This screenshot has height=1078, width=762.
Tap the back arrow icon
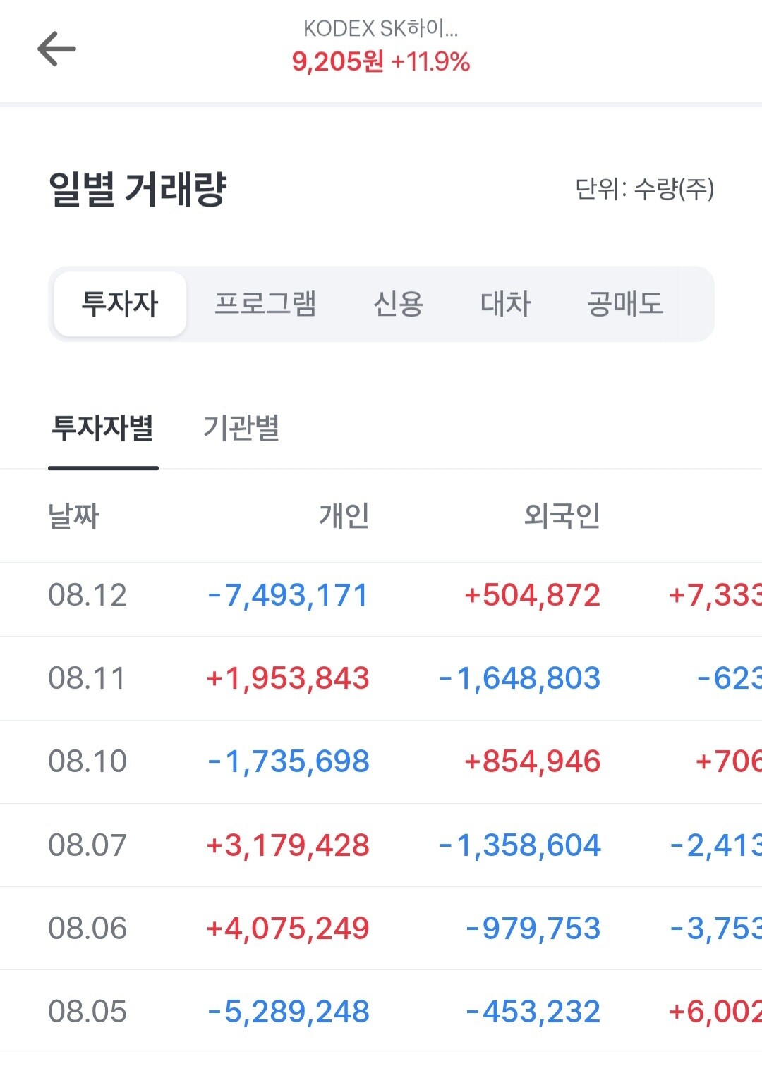pos(56,49)
